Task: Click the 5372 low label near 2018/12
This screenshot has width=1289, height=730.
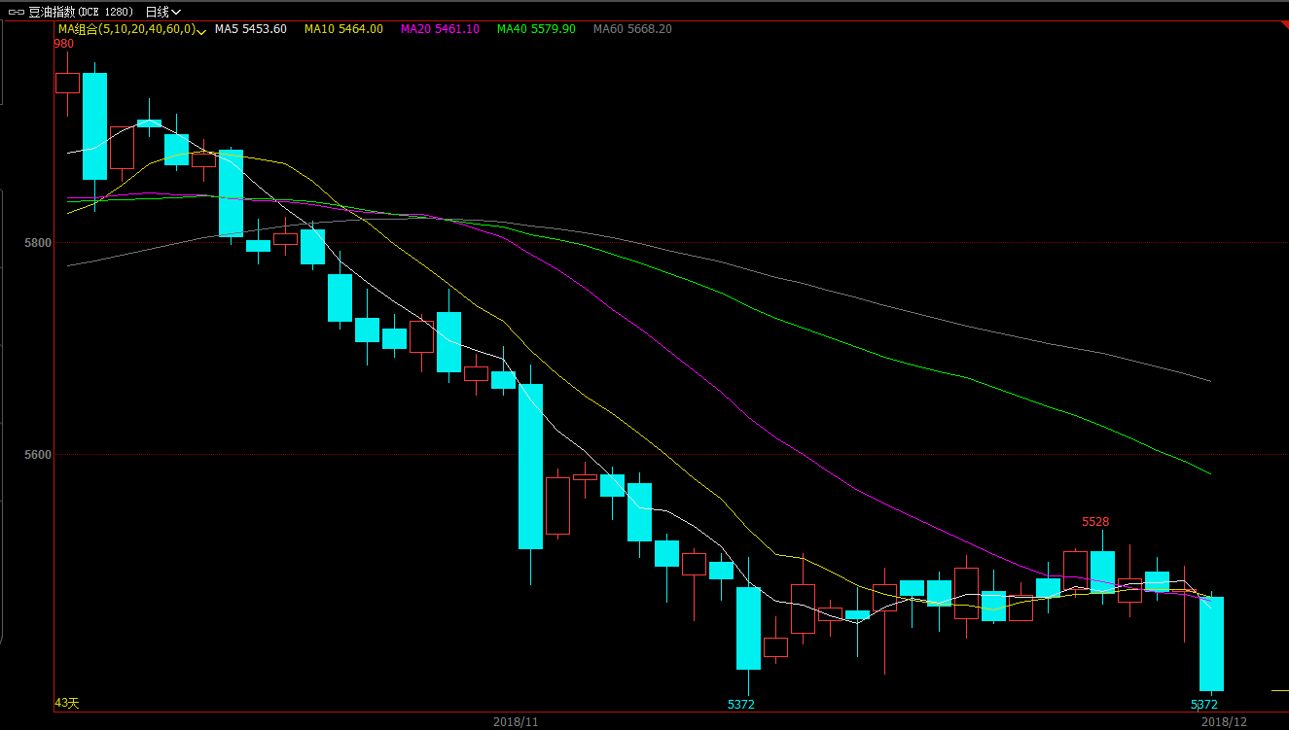Action: coord(1204,704)
